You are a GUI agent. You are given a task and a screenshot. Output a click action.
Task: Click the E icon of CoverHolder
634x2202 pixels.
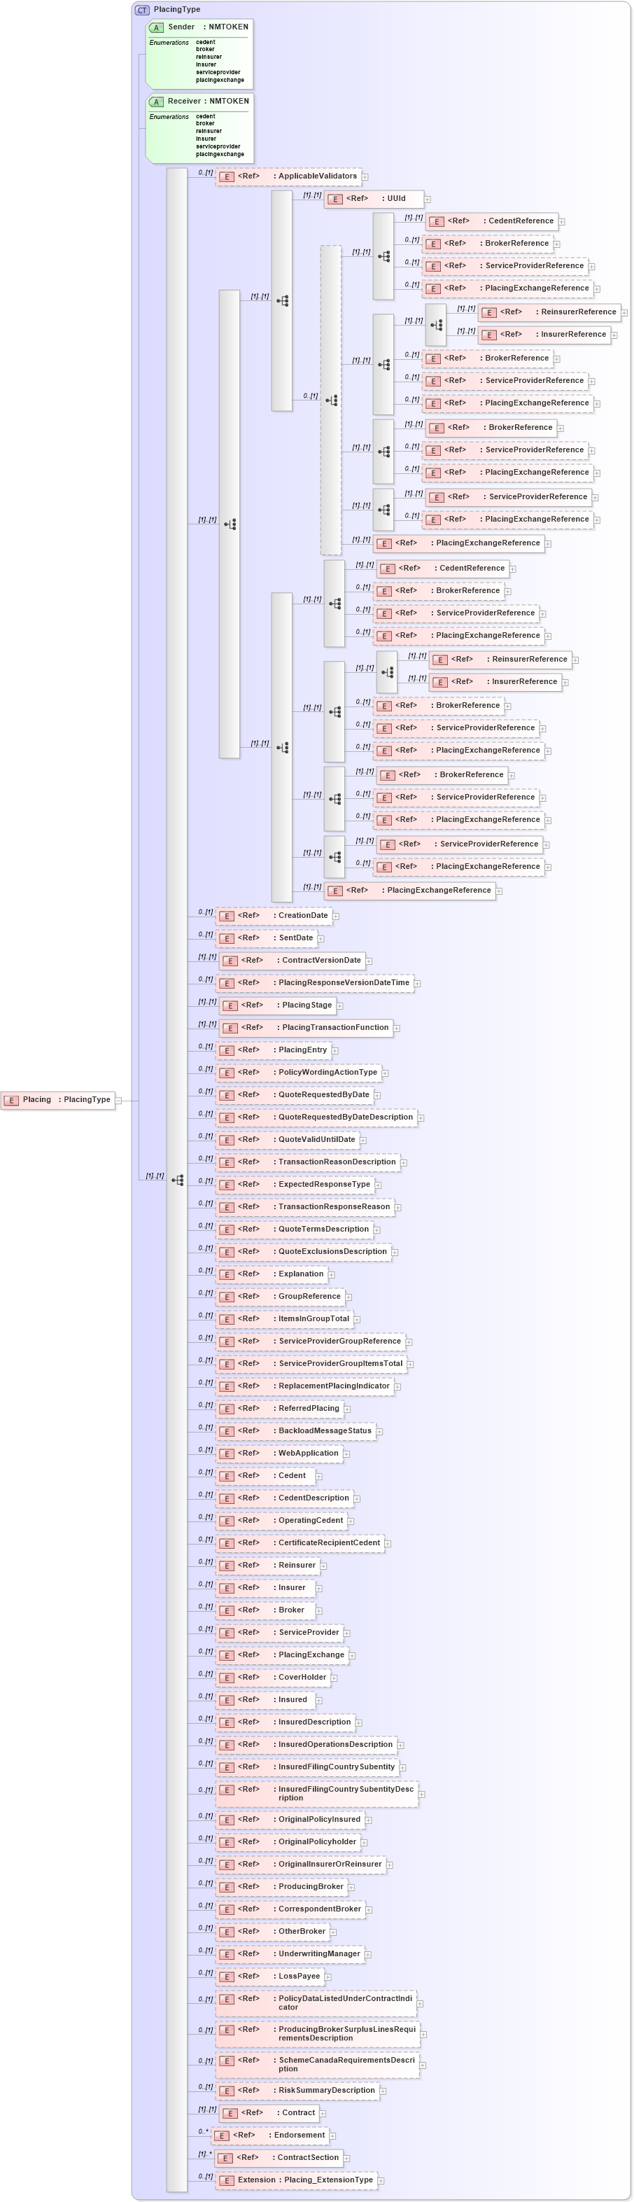pos(227,1678)
